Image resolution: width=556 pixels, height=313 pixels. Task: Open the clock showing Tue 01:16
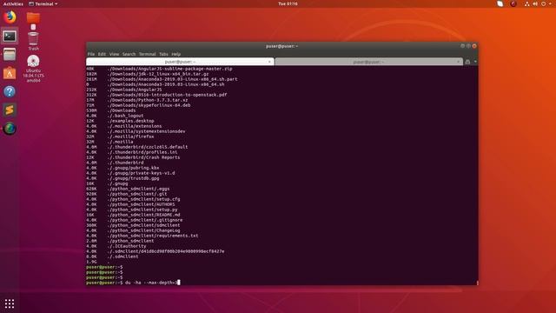[288, 3]
